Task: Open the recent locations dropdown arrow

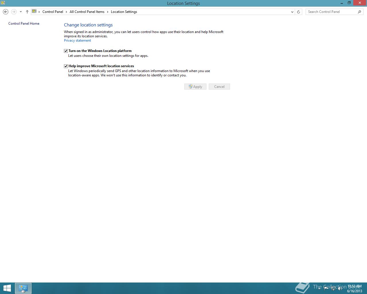Action: click(21, 12)
